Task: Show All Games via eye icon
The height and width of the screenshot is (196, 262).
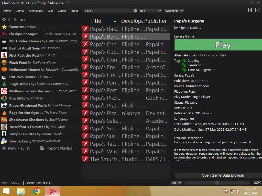Action: point(4,20)
